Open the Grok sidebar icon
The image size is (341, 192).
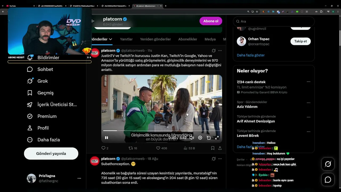[30, 81]
